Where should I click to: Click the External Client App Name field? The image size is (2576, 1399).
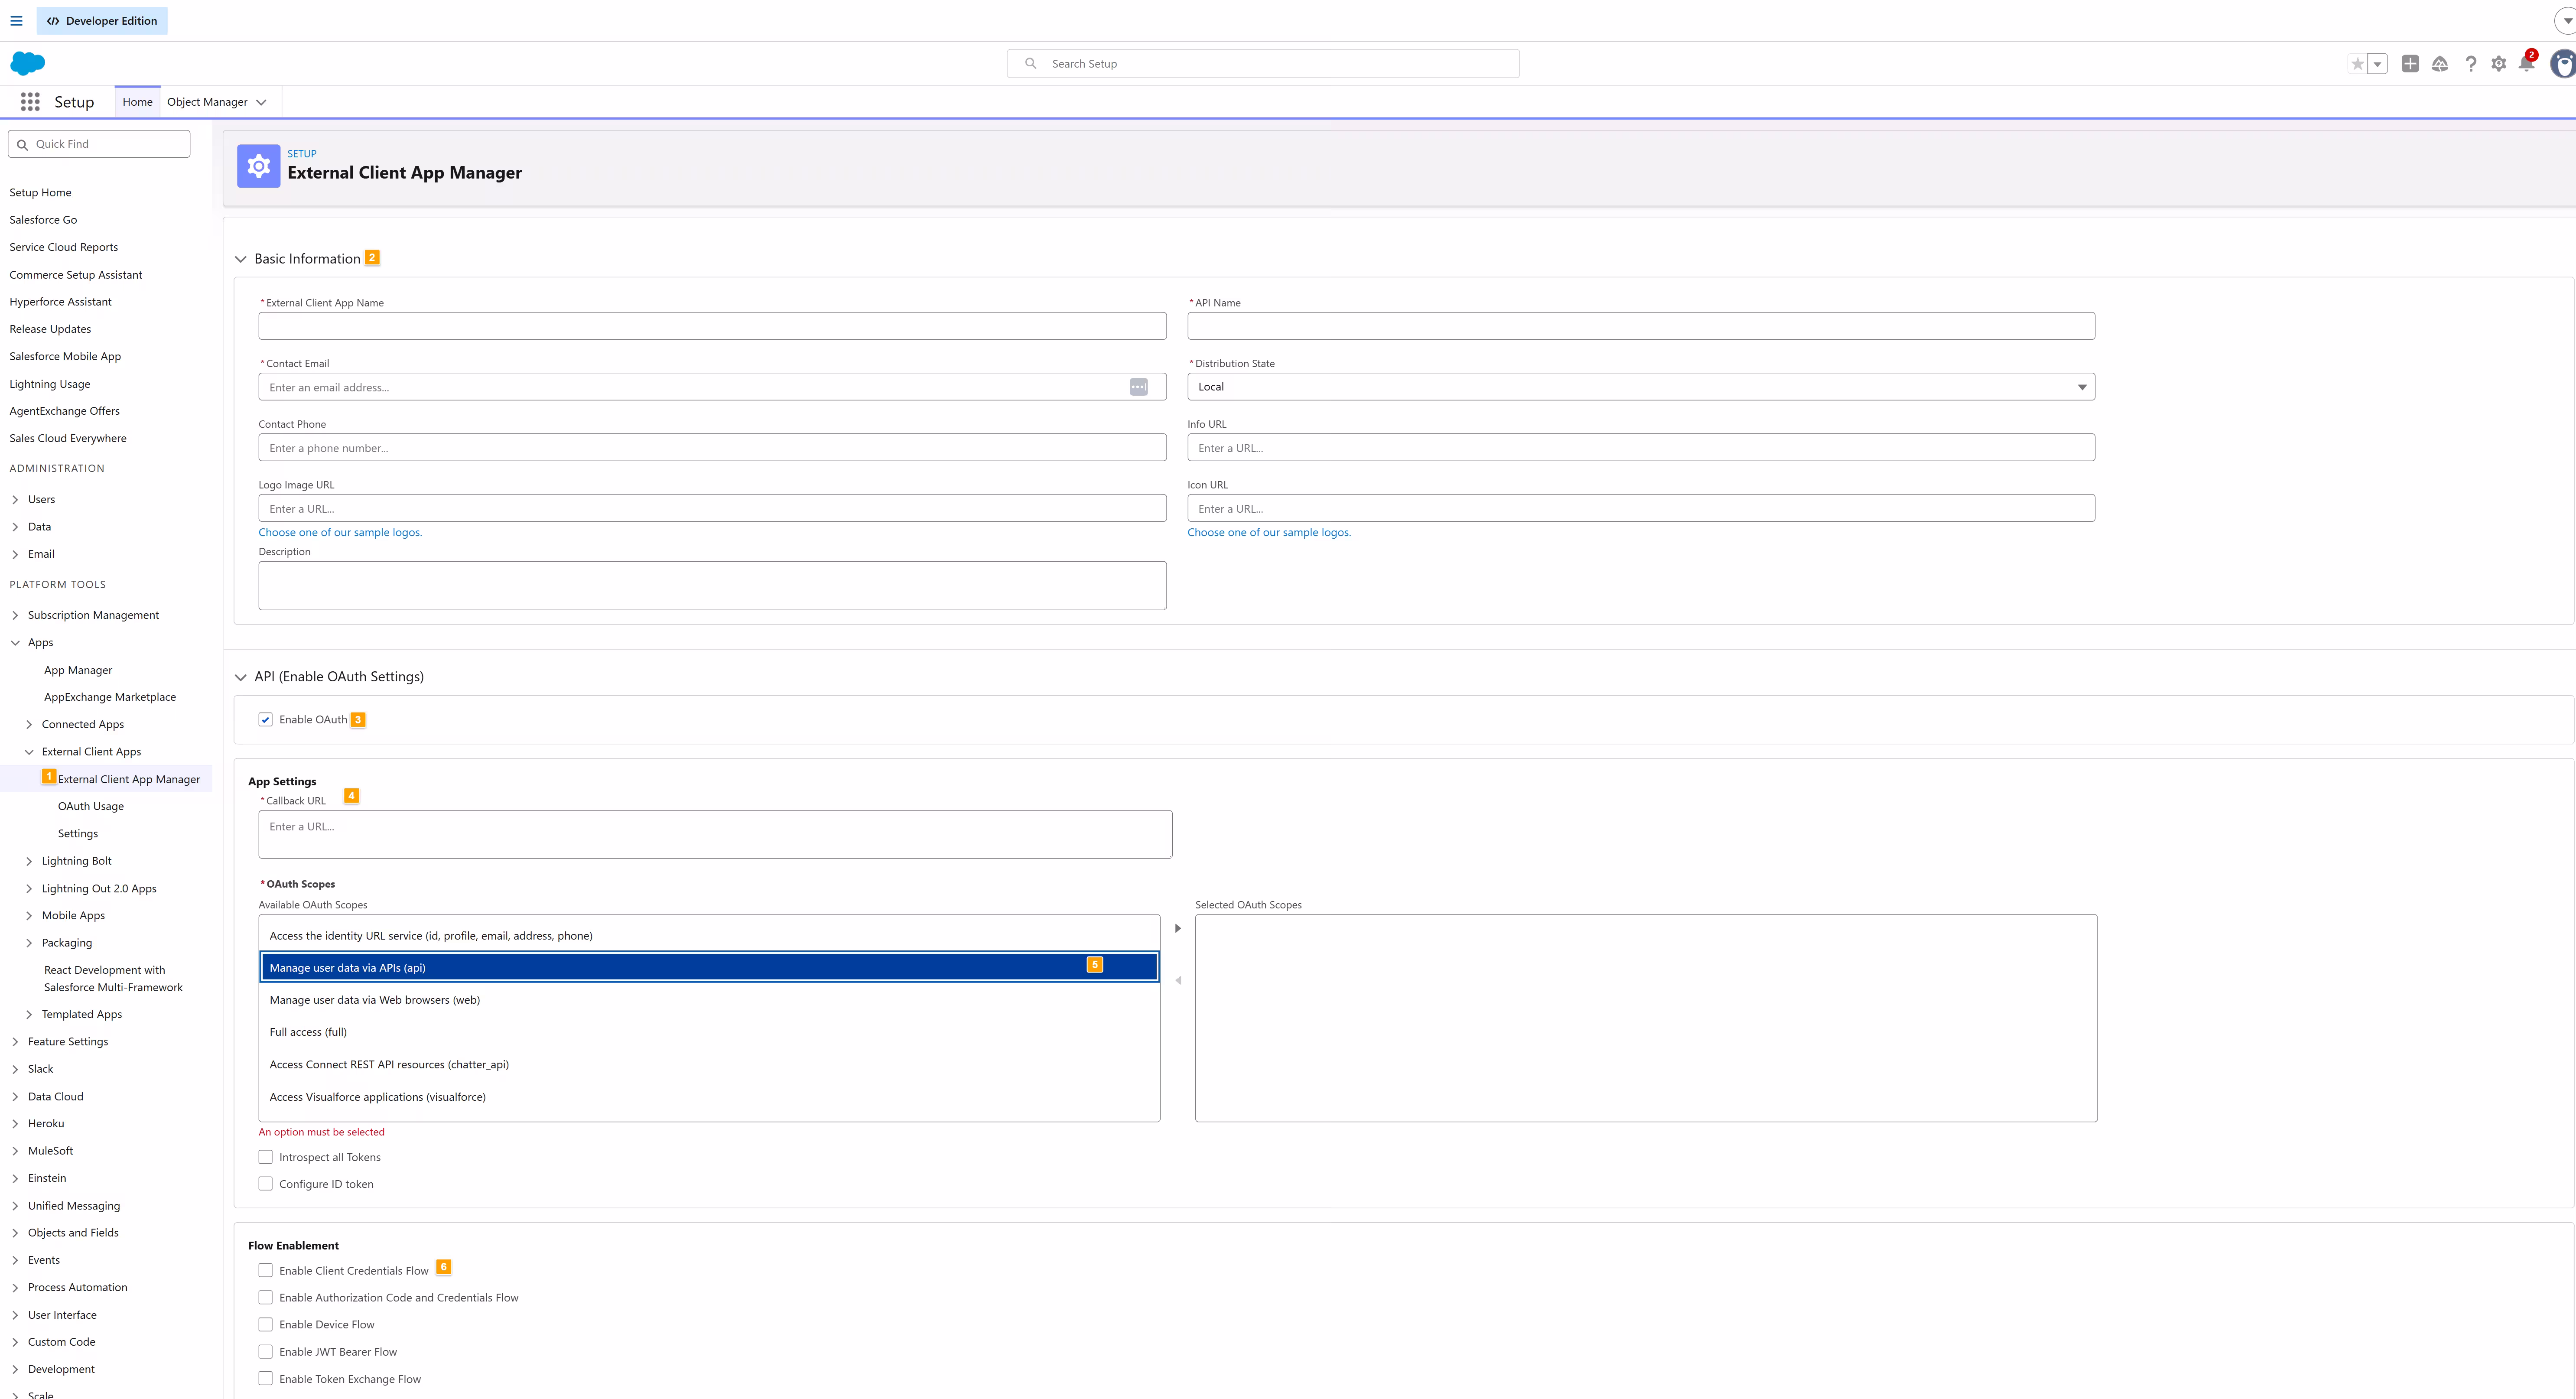pyautogui.click(x=712, y=326)
